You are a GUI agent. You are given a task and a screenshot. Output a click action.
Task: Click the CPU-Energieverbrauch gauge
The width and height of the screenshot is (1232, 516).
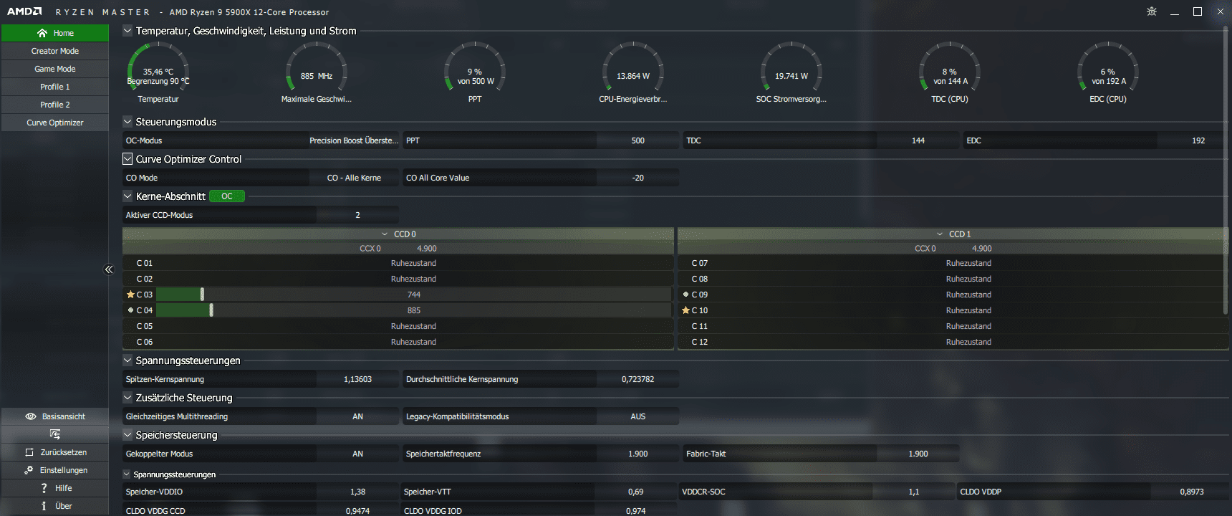point(633,72)
